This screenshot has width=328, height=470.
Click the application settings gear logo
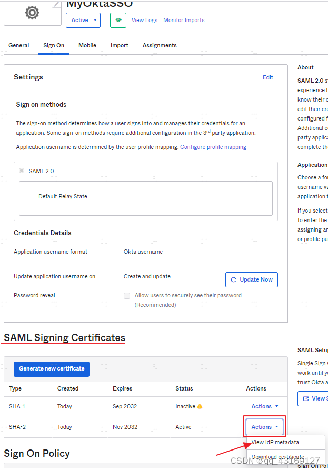[32, 13]
